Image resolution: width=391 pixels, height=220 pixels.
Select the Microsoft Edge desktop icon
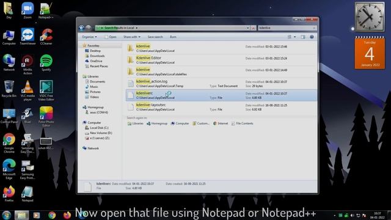coord(9,169)
